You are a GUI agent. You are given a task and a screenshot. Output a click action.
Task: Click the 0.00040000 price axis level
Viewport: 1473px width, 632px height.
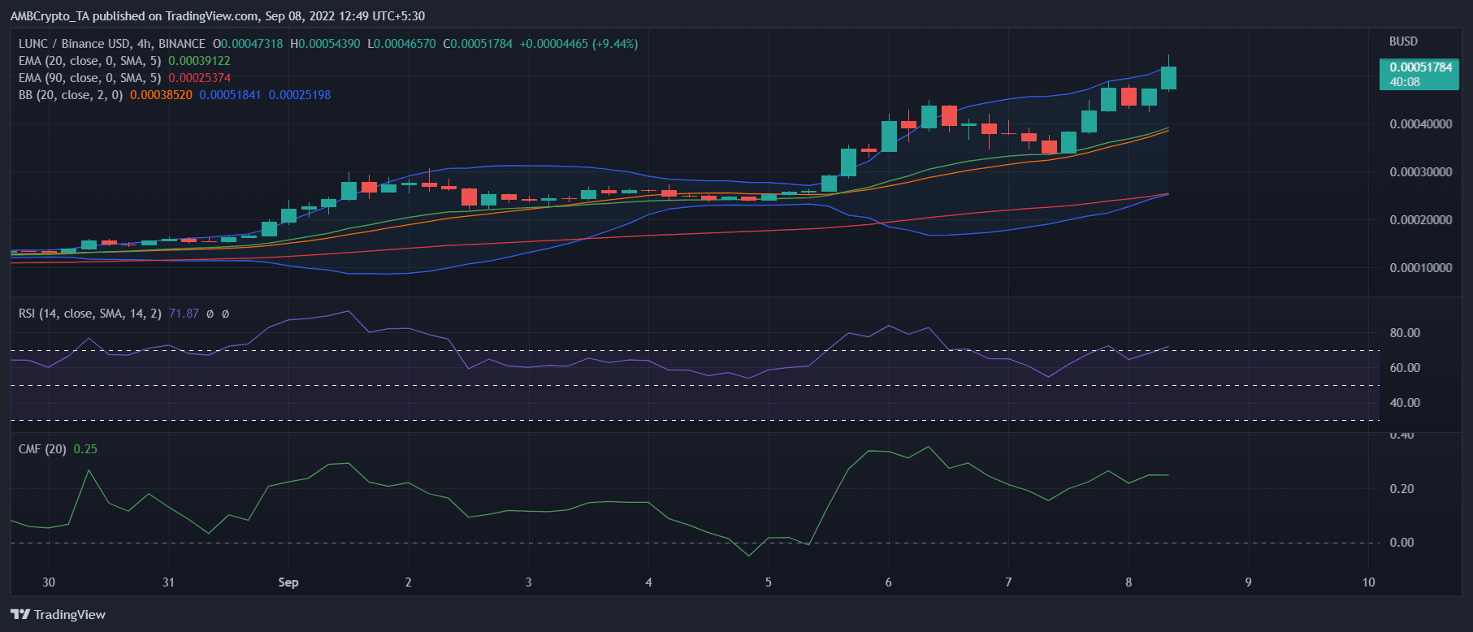(x=1421, y=124)
